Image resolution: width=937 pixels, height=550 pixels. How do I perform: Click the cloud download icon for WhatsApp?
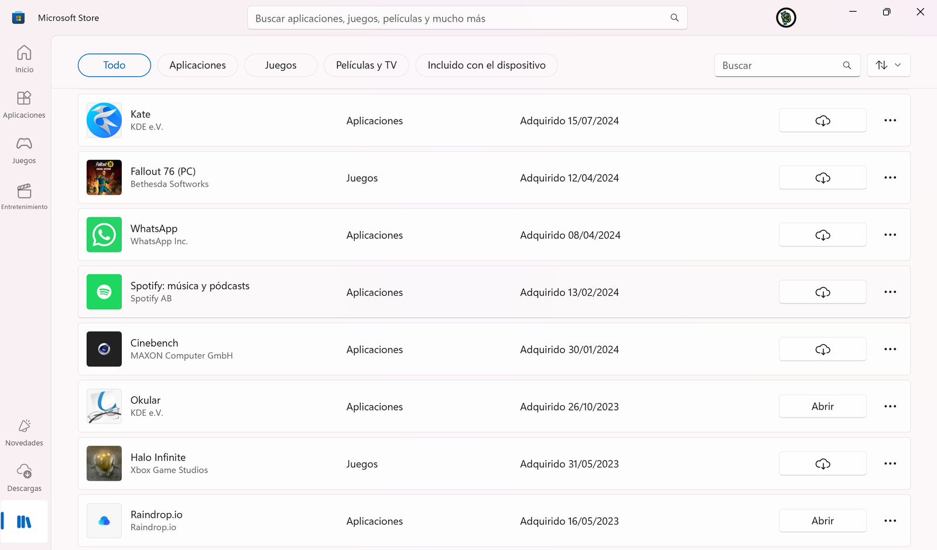pos(822,235)
